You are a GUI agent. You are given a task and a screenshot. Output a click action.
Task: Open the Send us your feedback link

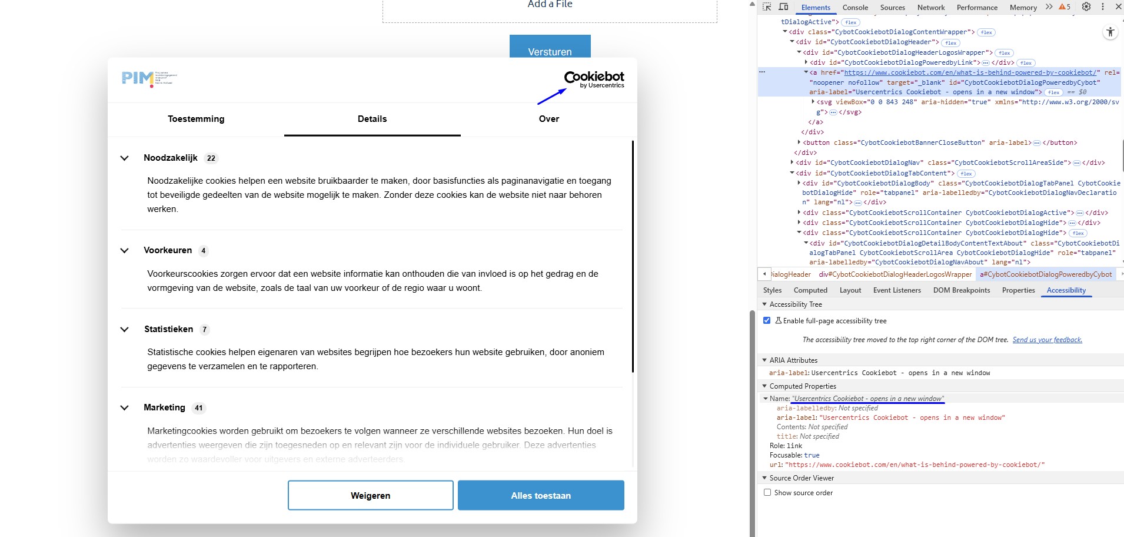[x=1047, y=340]
